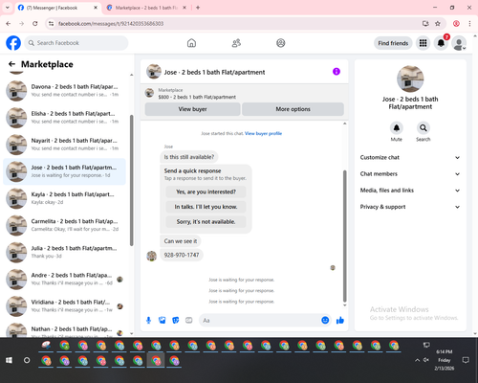Open the GIF picker icon
Image resolution: width=478 pixels, height=383 pixels.
click(189, 320)
